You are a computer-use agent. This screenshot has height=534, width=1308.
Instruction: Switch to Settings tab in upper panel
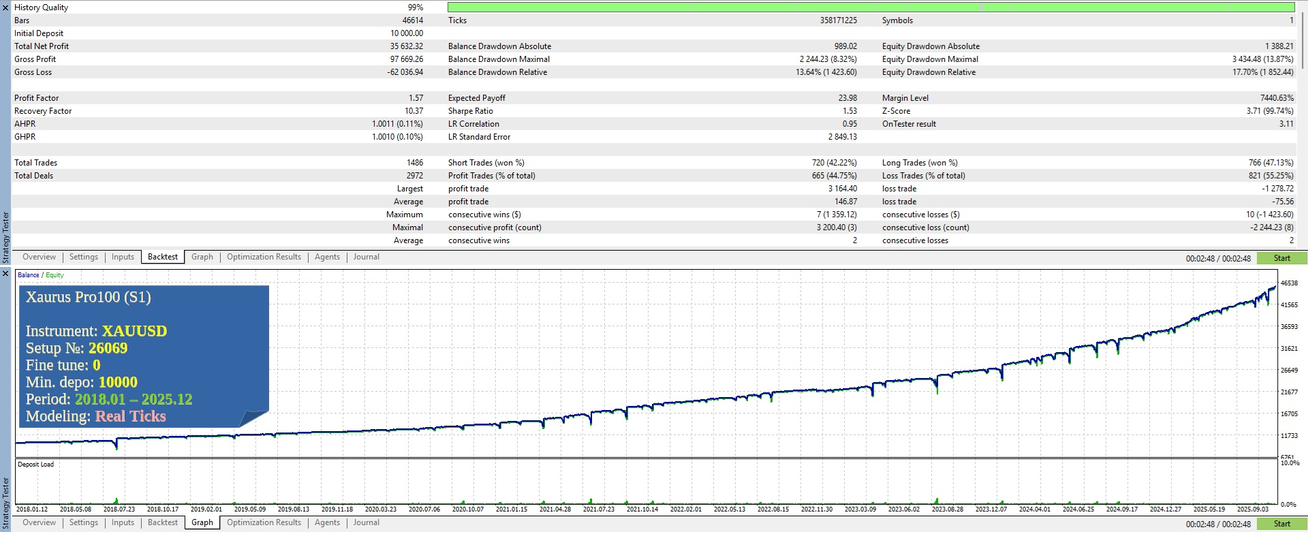(x=84, y=257)
